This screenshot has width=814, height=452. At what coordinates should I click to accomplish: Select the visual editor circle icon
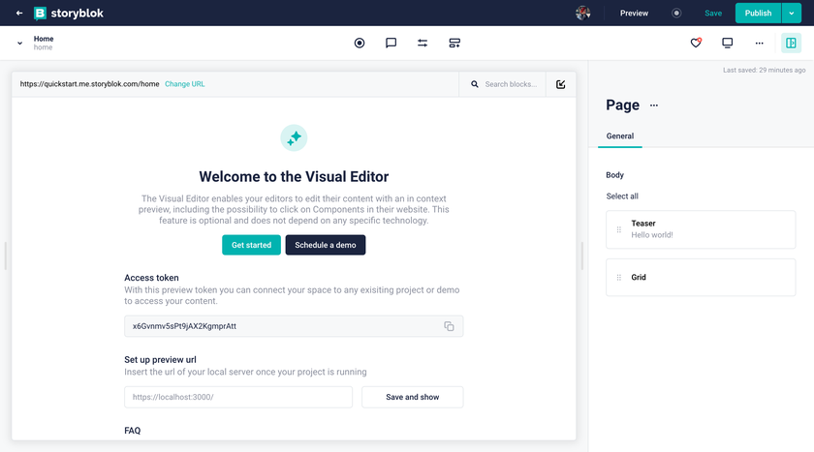[x=360, y=43]
